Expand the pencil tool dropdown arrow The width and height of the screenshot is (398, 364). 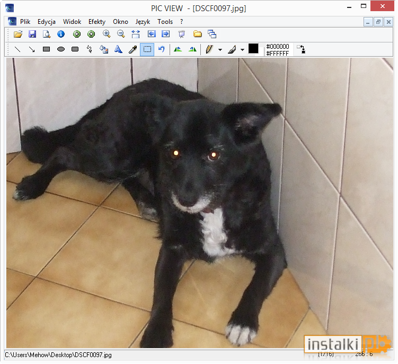coord(220,50)
